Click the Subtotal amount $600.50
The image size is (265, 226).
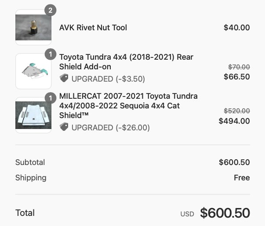tap(234, 162)
